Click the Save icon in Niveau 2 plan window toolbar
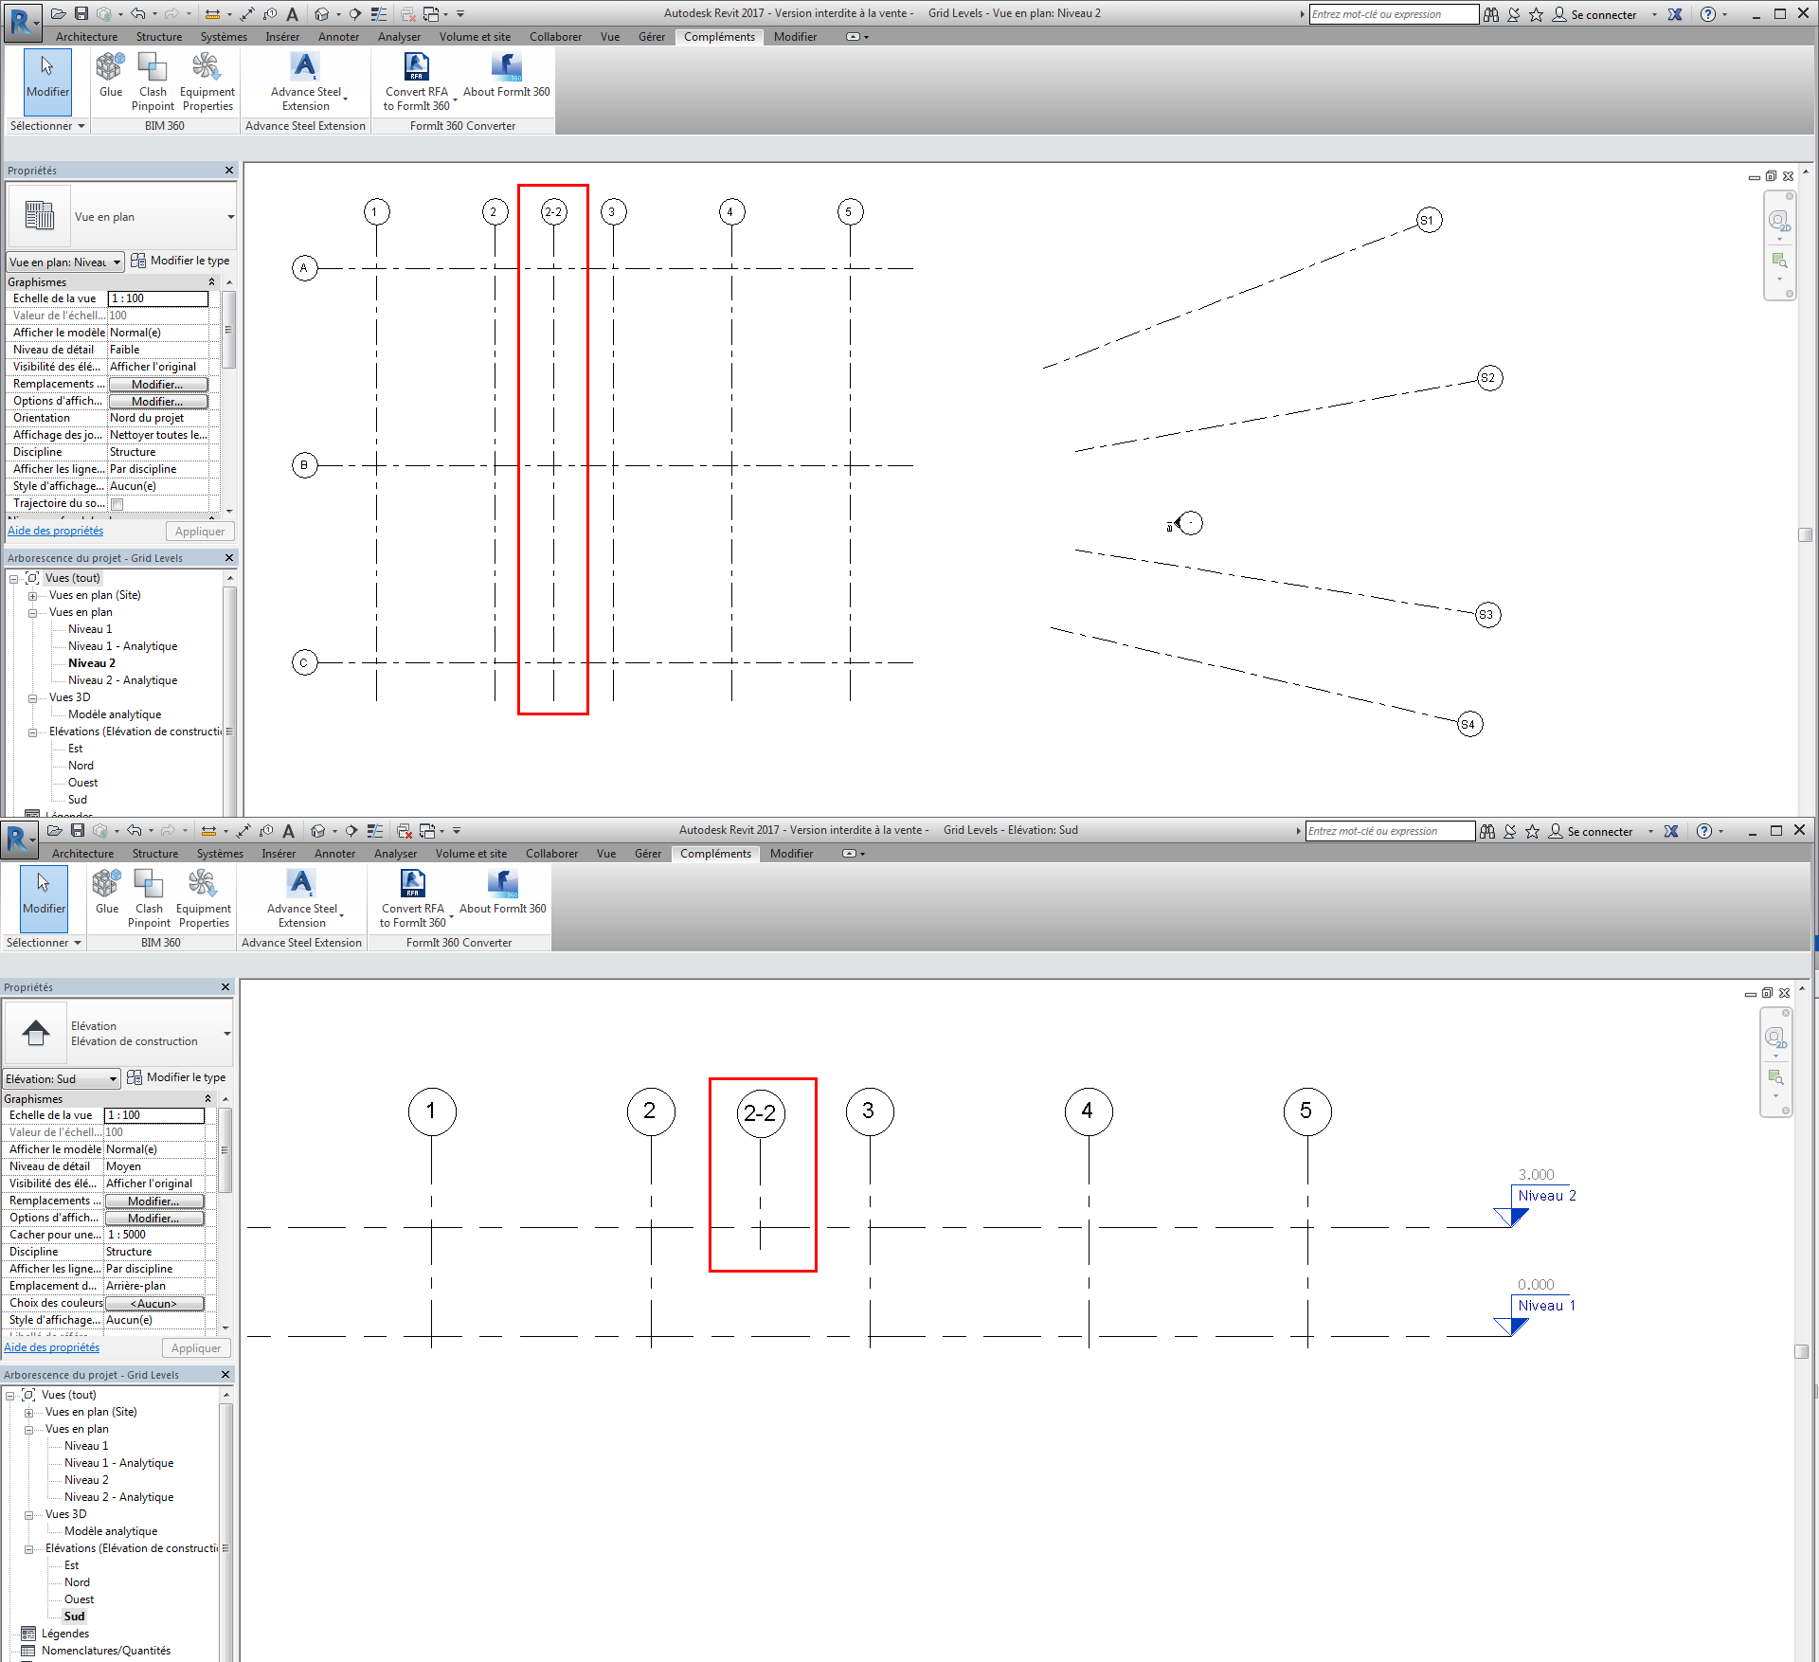Viewport: 1819px width, 1662px height. 81,13
